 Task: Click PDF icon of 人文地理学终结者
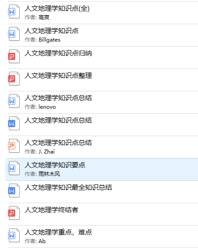14,213
